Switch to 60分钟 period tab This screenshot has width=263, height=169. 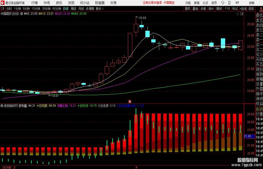(57, 9)
